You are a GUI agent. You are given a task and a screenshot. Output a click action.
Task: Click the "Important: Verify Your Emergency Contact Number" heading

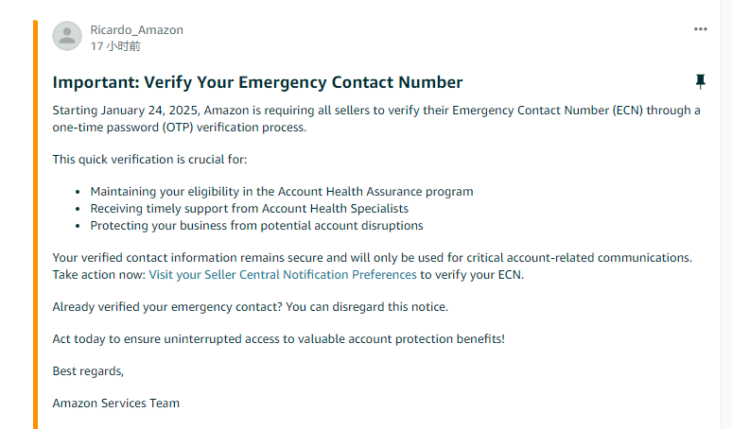pos(257,82)
